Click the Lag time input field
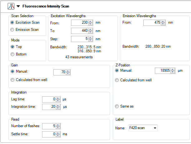Screen dimensions: 191x144 click(x=49, y=99)
